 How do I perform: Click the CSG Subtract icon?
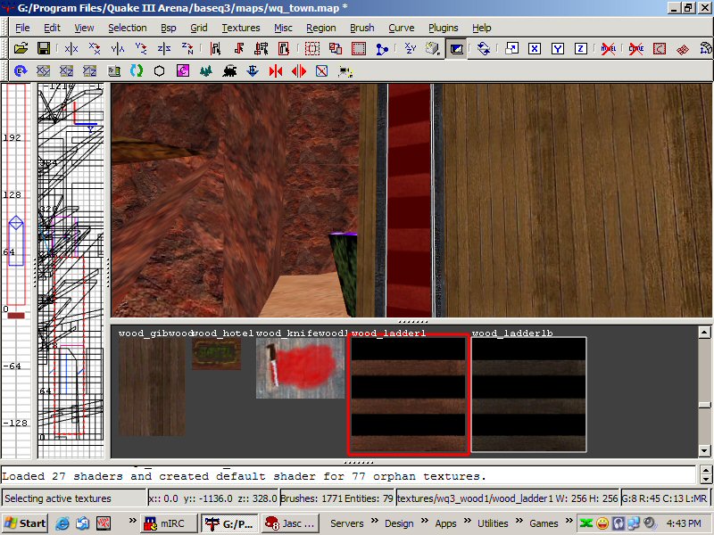[311, 48]
